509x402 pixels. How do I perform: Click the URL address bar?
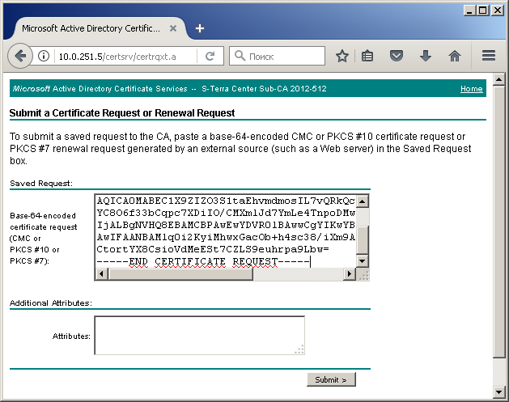click(121, 57)
